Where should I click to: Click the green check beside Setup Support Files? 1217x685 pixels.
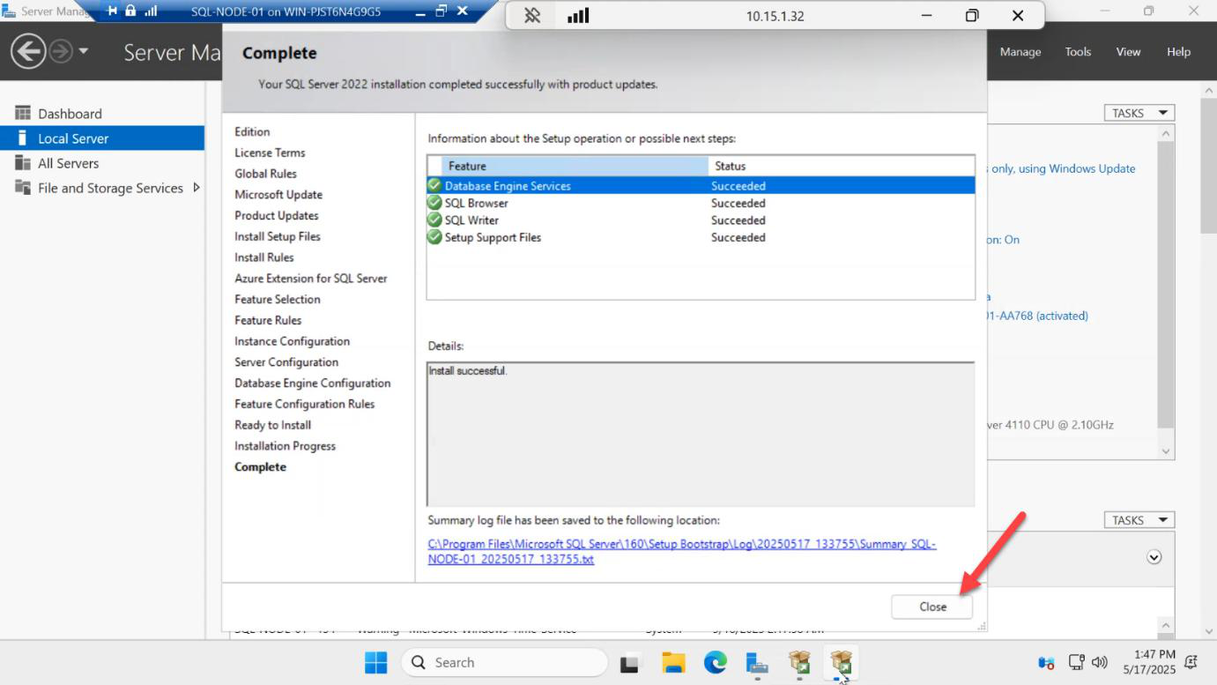(434, 237)
